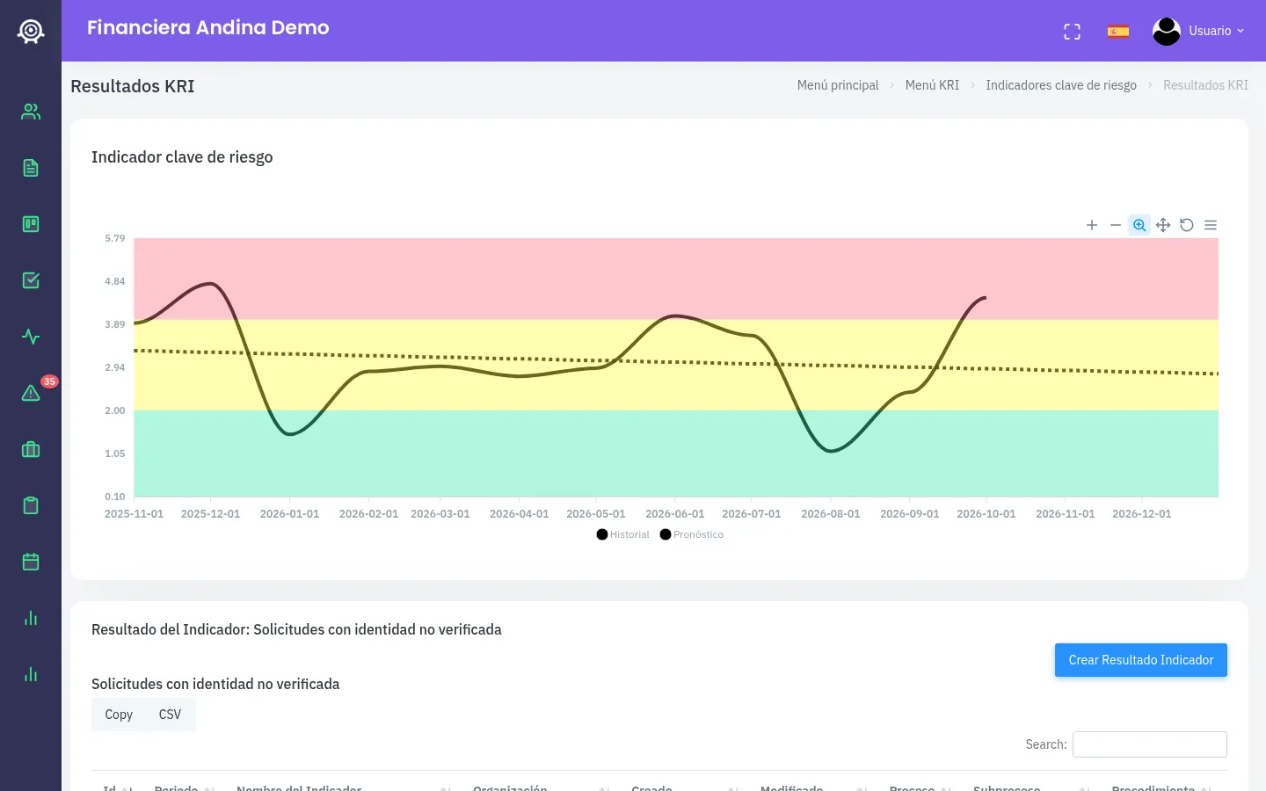Toggle the Pronóstico series in the legend
The image size is (1266, 791).
pyautogui.click(x=692, y=534)
